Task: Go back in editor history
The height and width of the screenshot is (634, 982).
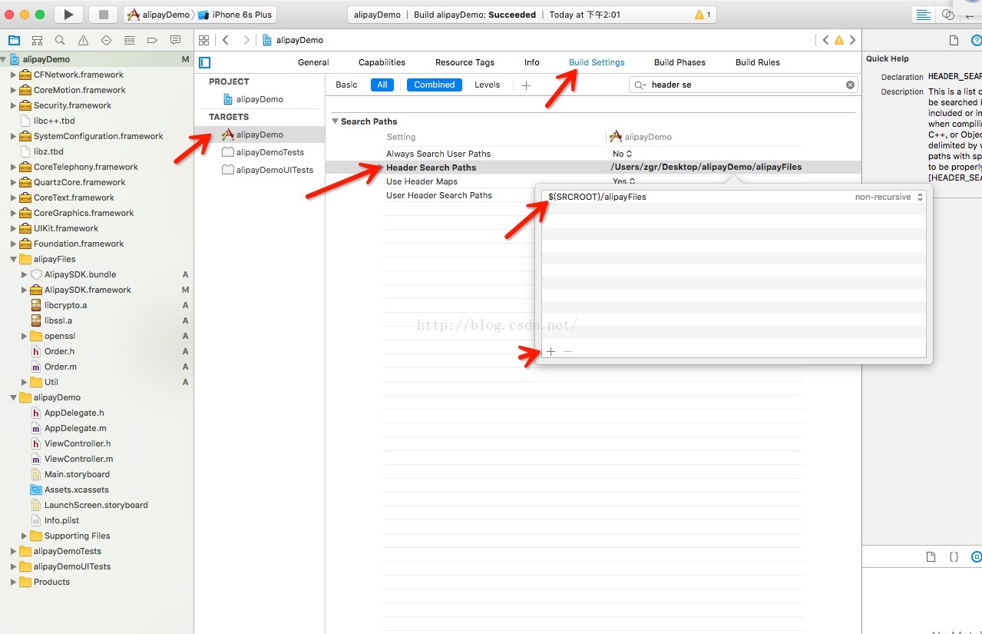Action: [x=226, y=40]
